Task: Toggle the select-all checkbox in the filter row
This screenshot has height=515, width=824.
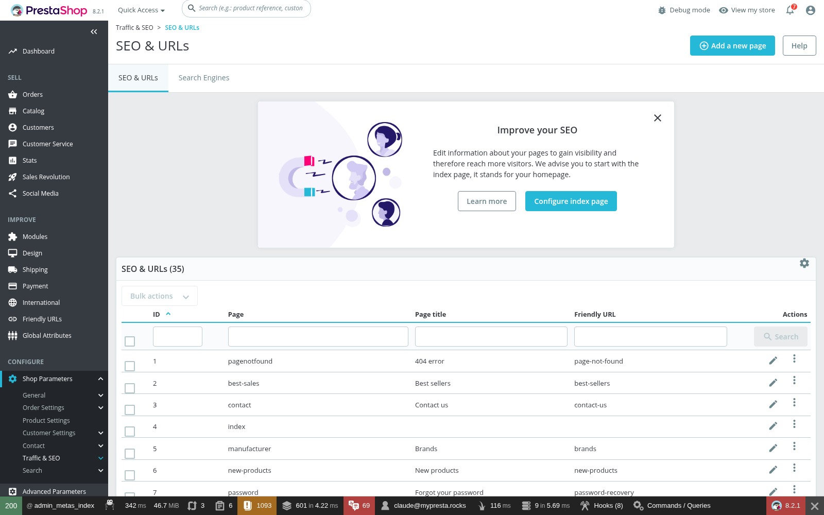Action: (x=130, y=341)
